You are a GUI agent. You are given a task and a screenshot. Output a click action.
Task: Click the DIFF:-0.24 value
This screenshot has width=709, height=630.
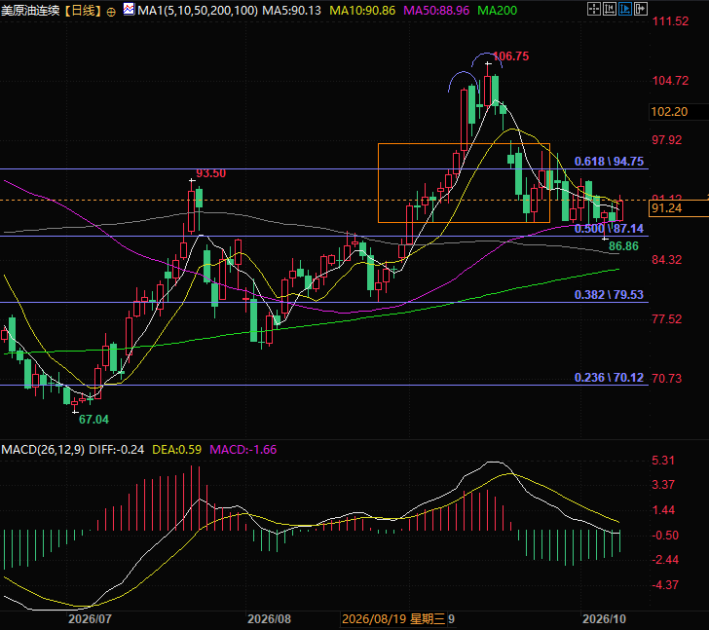(116, 450)
